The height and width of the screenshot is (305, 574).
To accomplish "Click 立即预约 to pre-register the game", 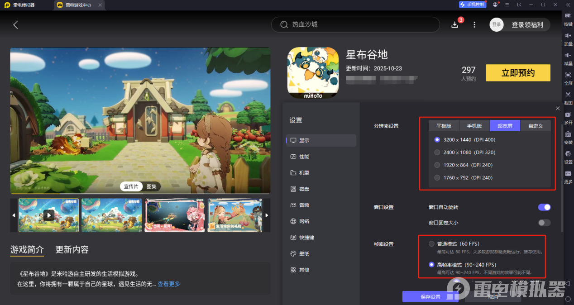I will click(517, 72).
